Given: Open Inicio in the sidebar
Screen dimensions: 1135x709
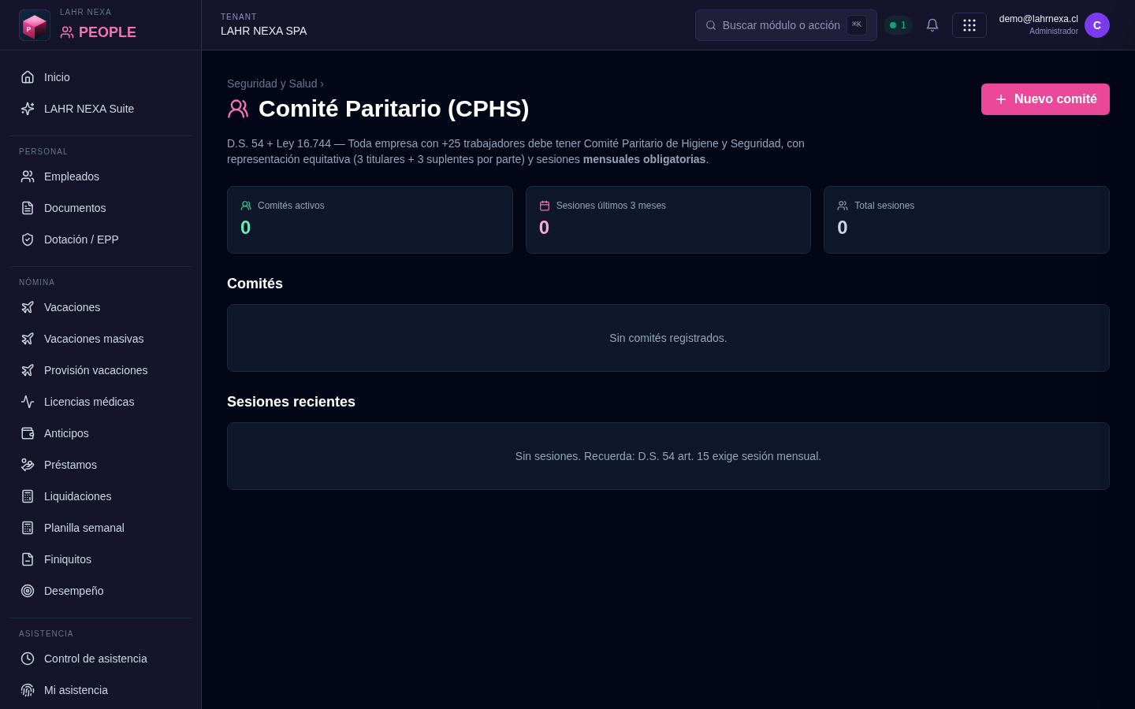Looking at the screenshot, I should [x=100, y=77].
